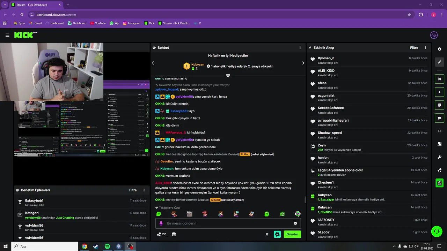Click the purple microphone icon in message box
Viewport: 447px width, 251px height.
pos(161,223)
